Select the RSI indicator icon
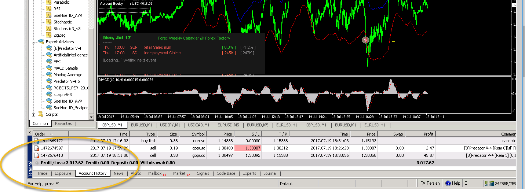 pyautogui.click(x=48, y=9)
